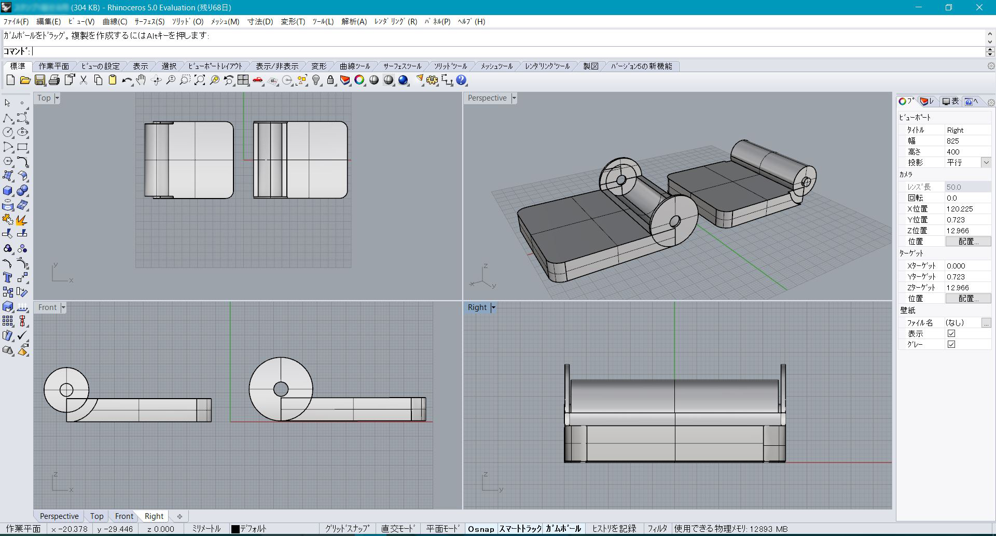The width and height of the screenshot is (996, 536).
Task: Create a new file with New icon
Action: [10, 80]
